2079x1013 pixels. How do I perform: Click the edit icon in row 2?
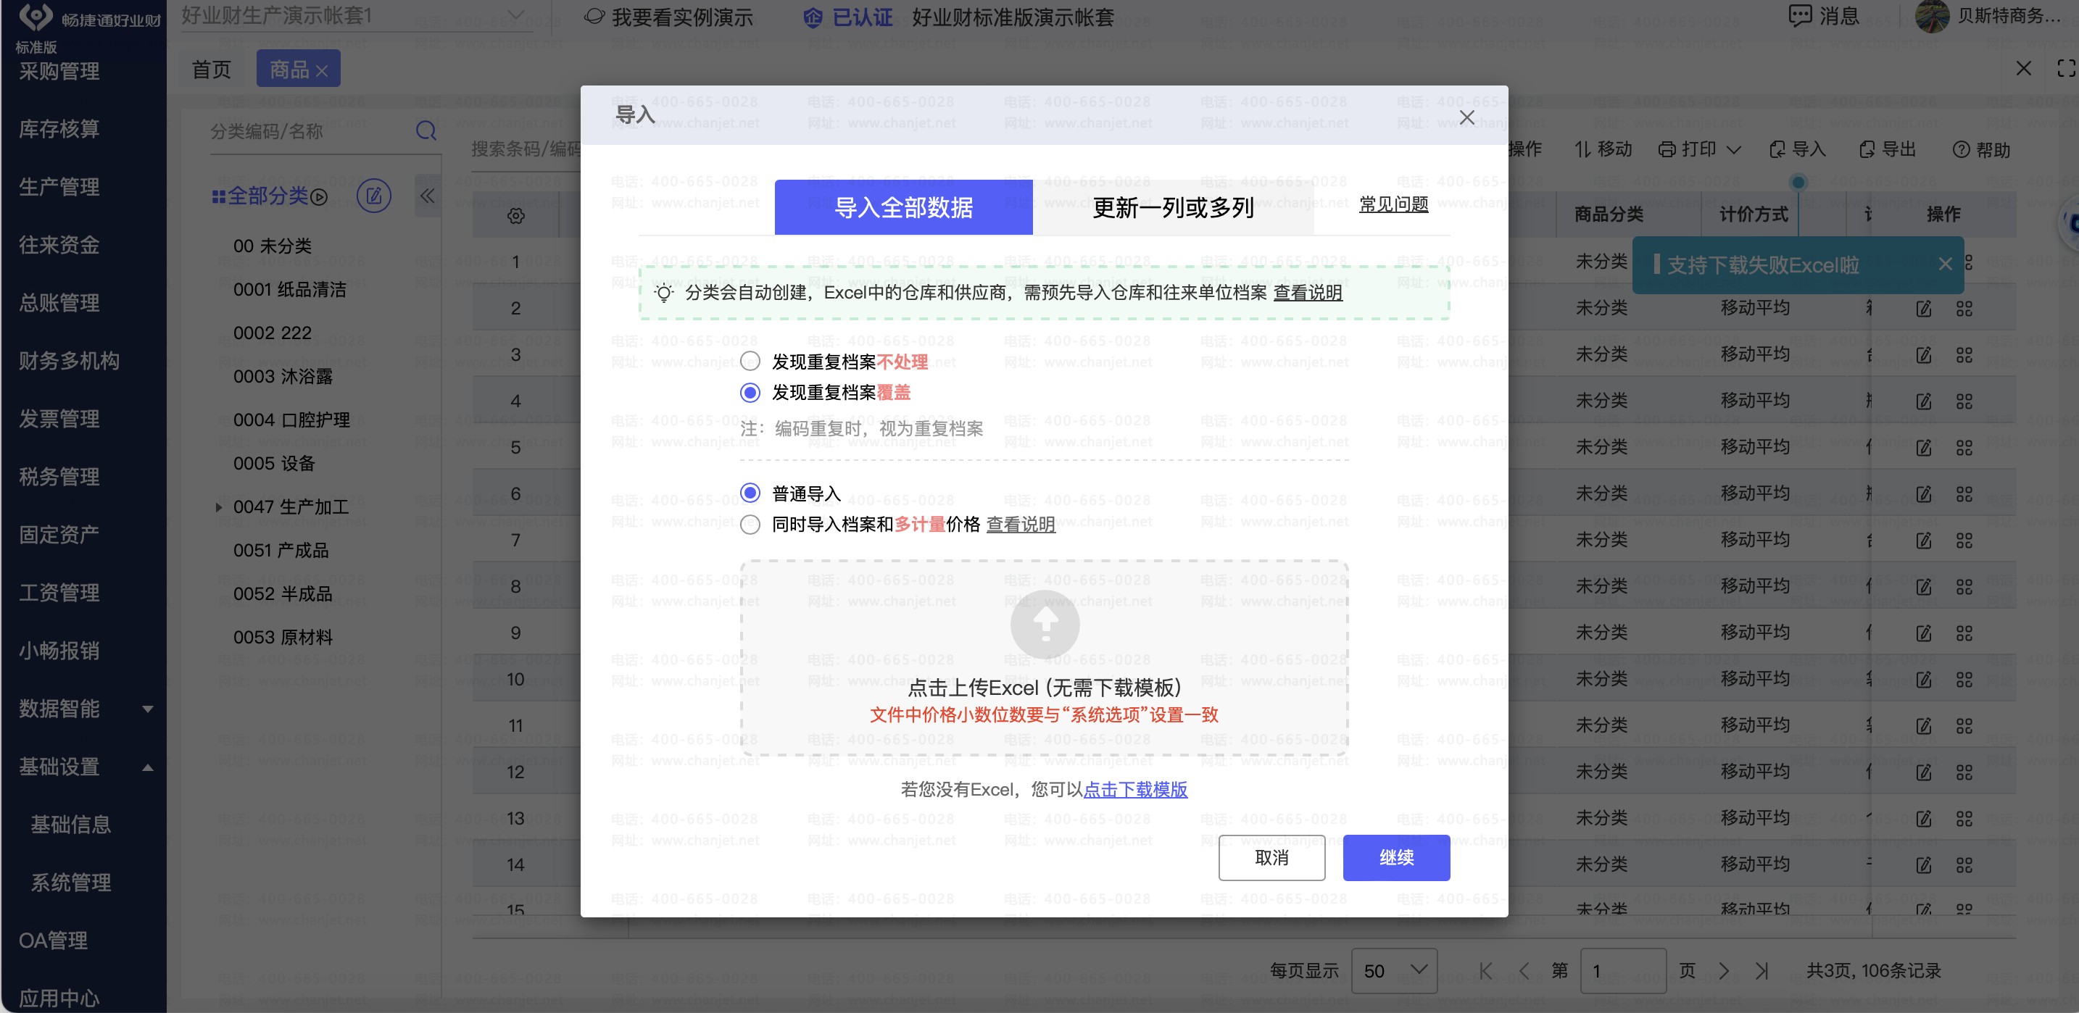(1924, 309)
